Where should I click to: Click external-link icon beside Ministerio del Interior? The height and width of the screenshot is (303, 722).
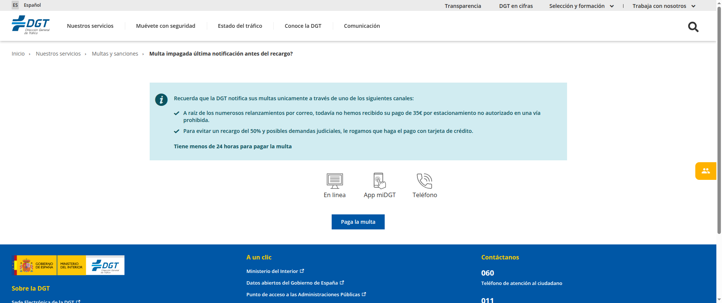pos(302,271)
